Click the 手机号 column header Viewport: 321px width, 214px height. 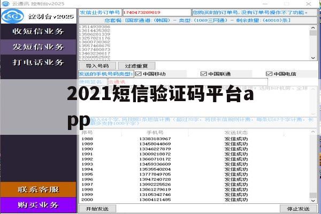coord(155,133)
